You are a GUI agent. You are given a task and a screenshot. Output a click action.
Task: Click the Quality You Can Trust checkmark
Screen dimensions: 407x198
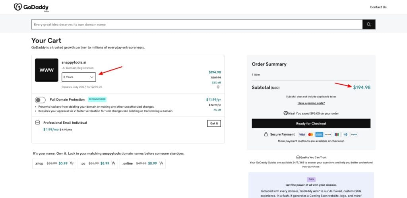point(298,157)
